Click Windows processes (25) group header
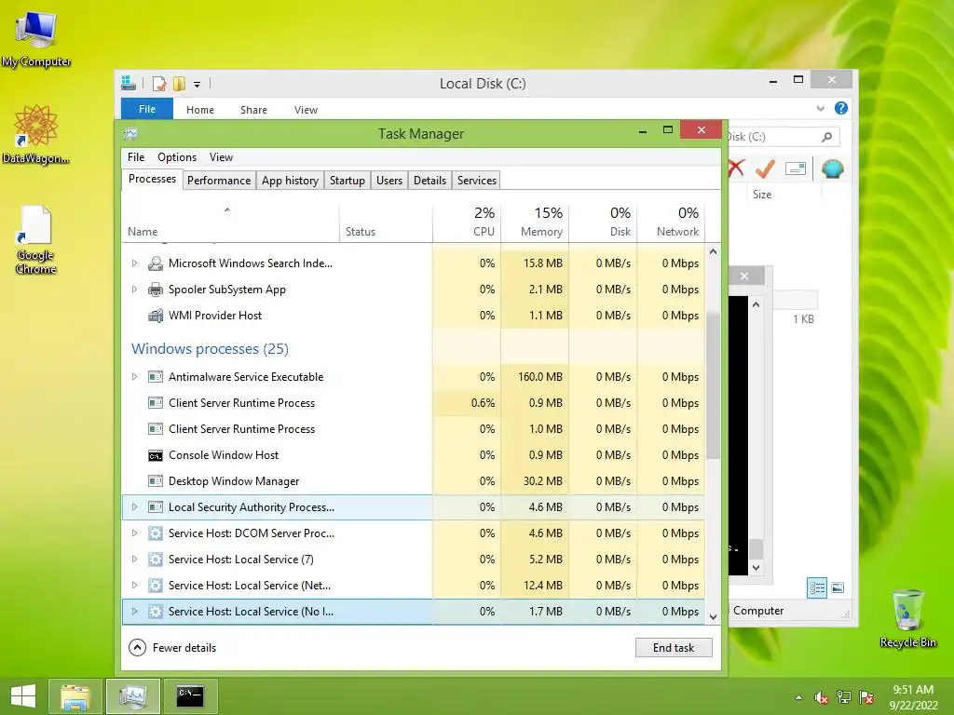Viewport: 954px width, 715px height. coord(210,349)
